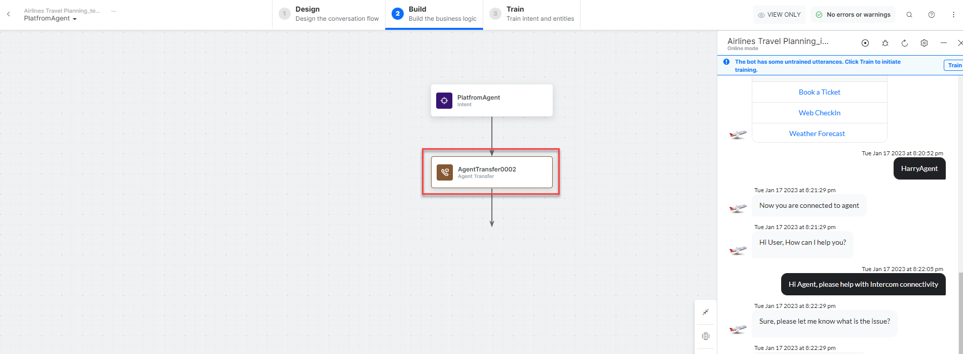Open chat panel settings gear
This screenshot has height=354, width=963.
924,43
